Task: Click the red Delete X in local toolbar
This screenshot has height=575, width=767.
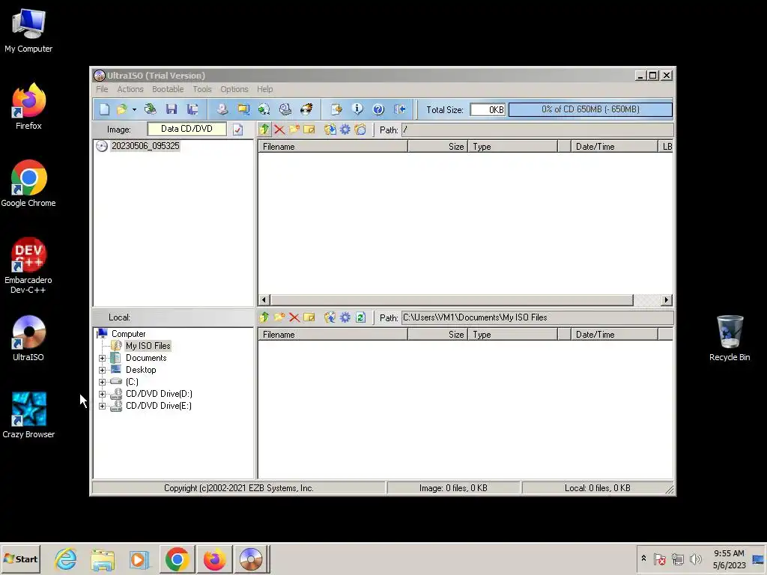Action: 294,317
